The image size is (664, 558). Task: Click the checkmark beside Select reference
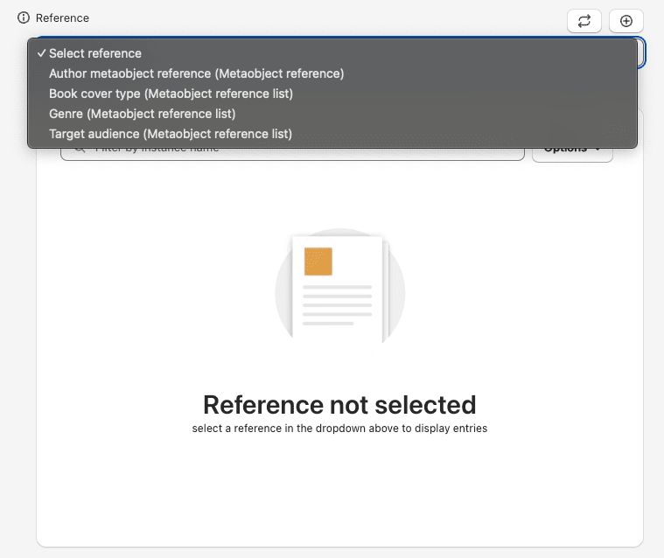click(41, 53)
